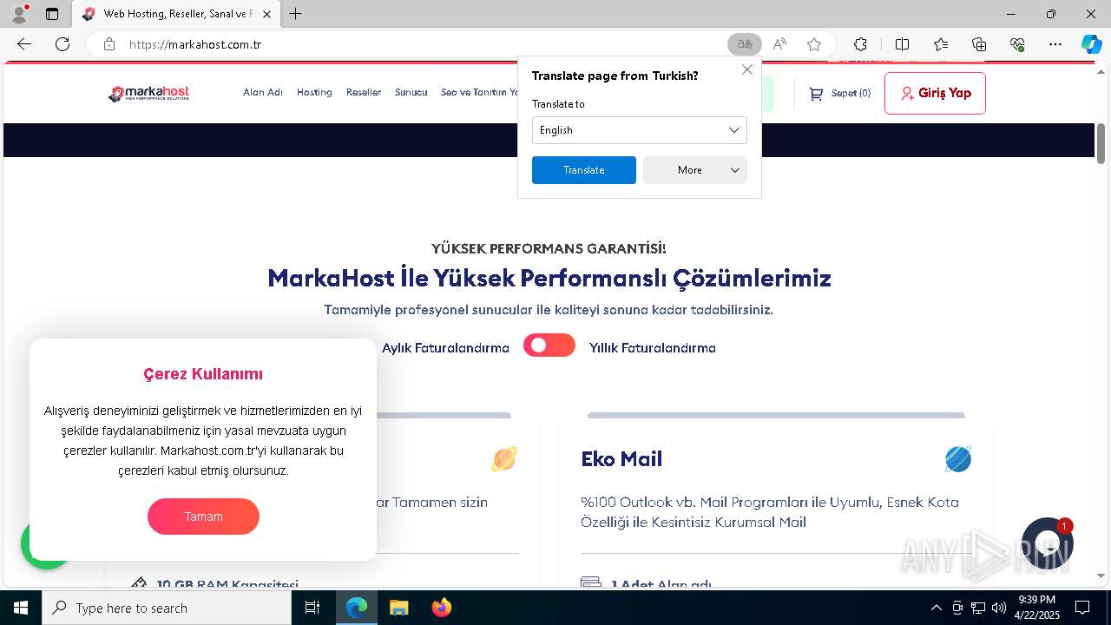The width and height of the screenshot is (1111, 625).
Task: Close the Web Hosting tab
Action: 266,14
